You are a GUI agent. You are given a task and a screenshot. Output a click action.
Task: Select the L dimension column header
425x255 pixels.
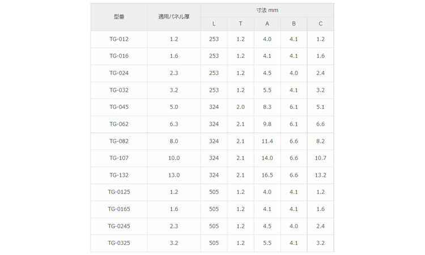[214, 24]
